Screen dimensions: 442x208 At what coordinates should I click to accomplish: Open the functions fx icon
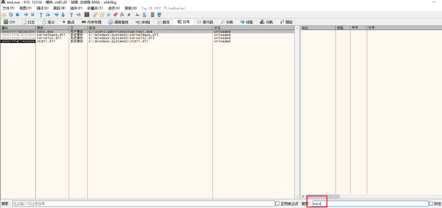pos(122,15)
